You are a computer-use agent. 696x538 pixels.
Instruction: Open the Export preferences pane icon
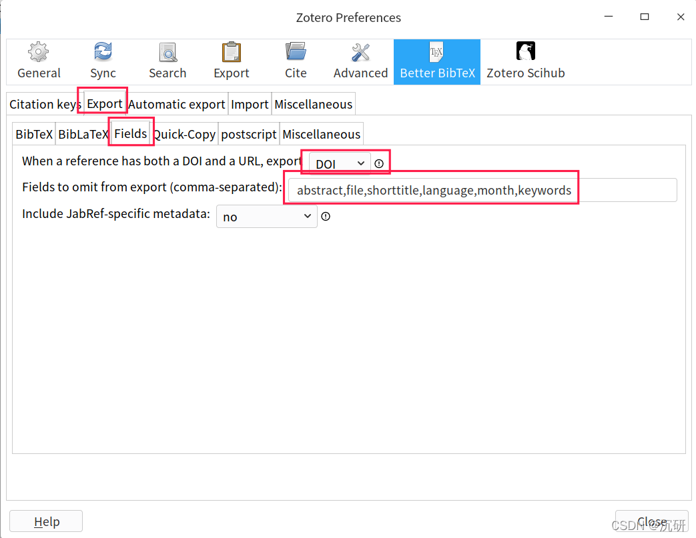232,61
